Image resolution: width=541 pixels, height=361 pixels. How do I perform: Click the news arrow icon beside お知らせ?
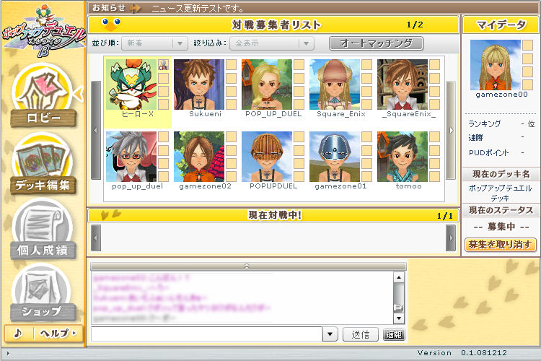click(x=136, y=8)
